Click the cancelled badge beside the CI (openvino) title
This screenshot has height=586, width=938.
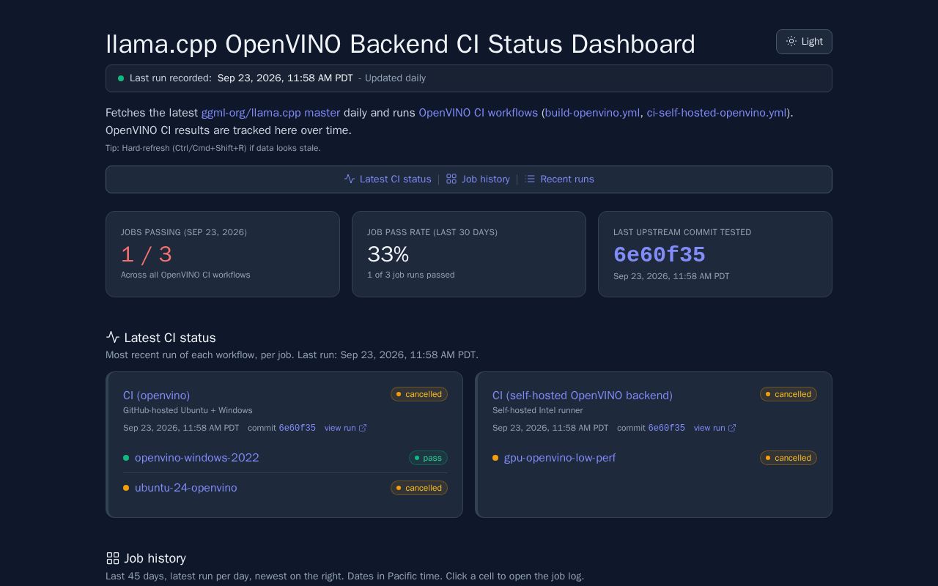[x=419, y=394]
